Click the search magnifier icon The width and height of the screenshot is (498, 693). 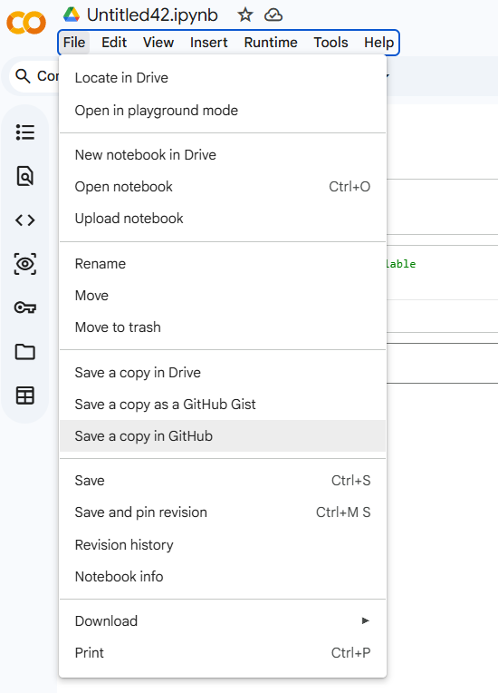[x=23, y=76]
